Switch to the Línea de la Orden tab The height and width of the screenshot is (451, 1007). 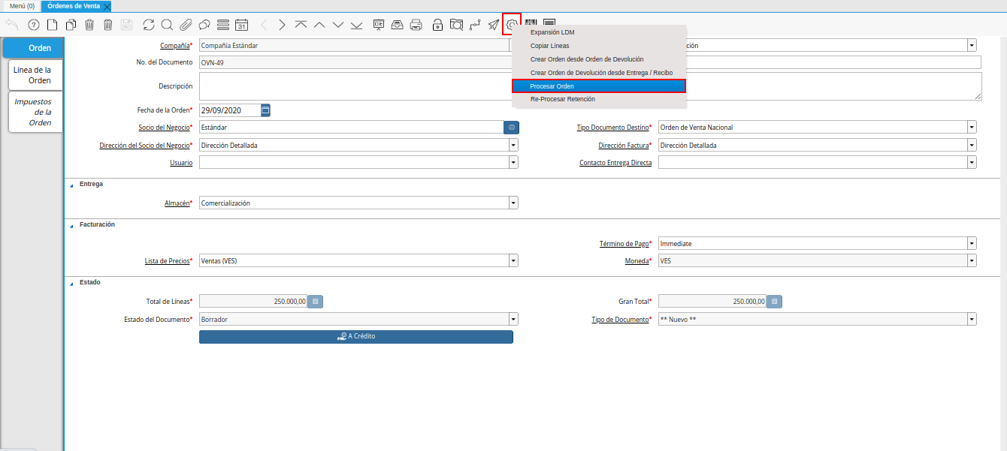33,75
